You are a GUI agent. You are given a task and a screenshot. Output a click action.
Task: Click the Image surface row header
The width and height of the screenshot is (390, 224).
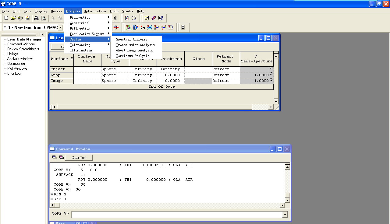coord(62,81)
